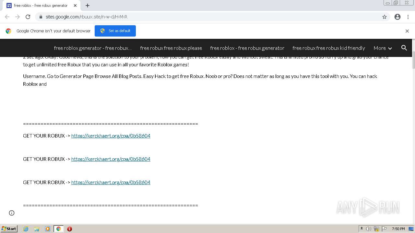This screenshot has height=233, width=415.
Task: Switch to Chrome taskbar button
Action: pos(59,229)
